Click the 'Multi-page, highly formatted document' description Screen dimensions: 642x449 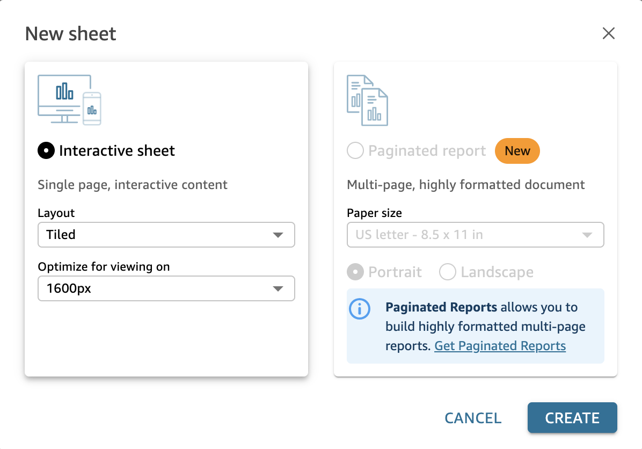465,185
